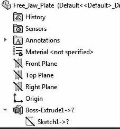Click the Boss-Extrude1 feature icon
Viewport: 120px width, 129px height.
click(x=18, y=110)
